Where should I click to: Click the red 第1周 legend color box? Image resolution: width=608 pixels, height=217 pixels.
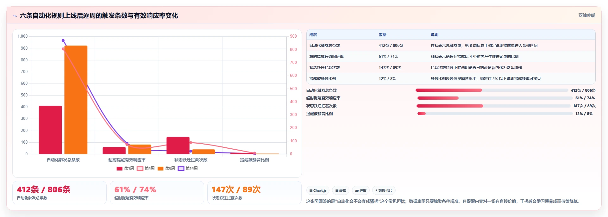pyautogui.click(x=119, y=169)
